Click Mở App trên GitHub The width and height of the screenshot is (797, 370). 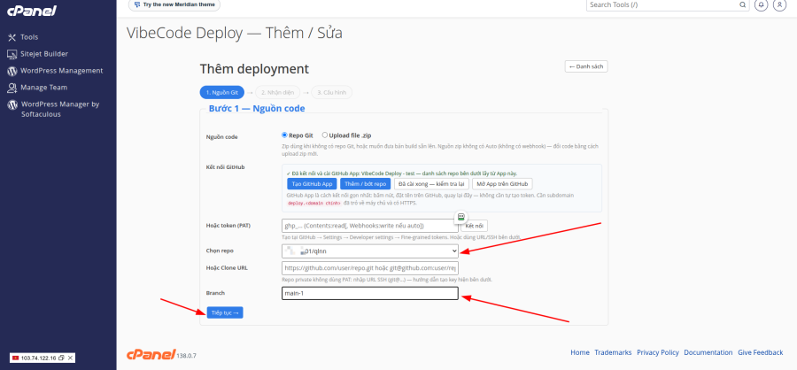pos(502,184)
